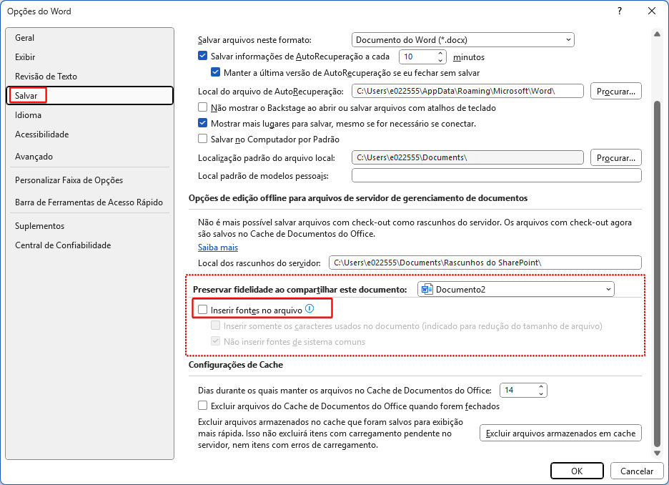Screen dimensions: 669x485
Task: Click the cache days value field showing 14
Action: pyautogui.click(x=518, y=391)
